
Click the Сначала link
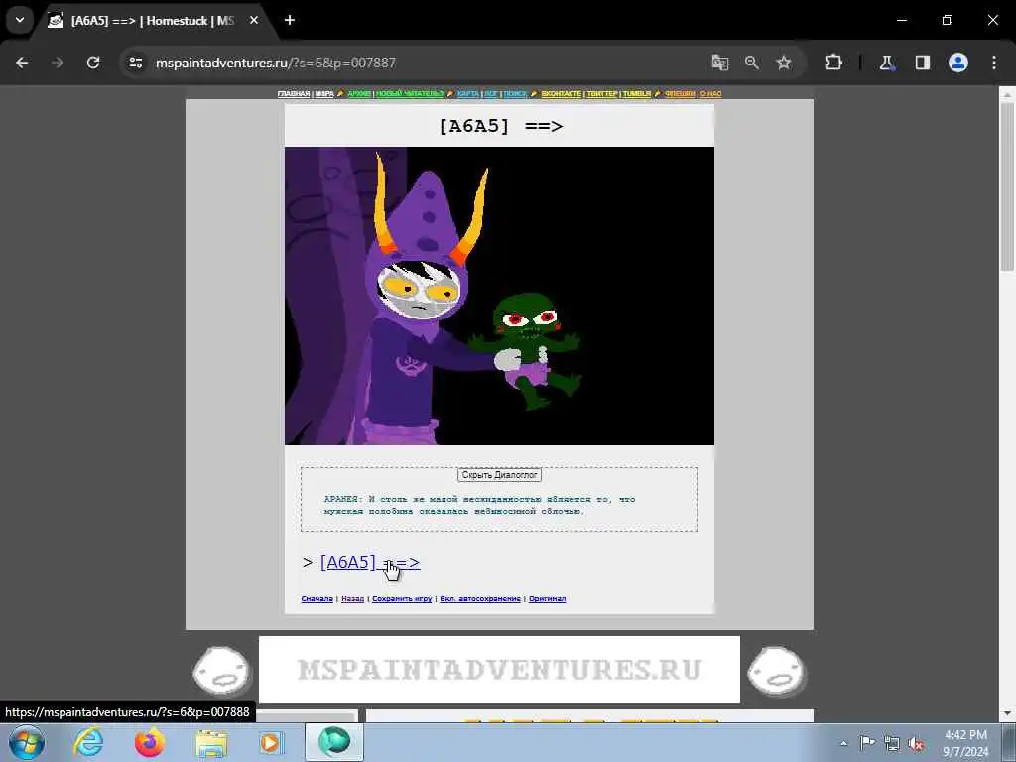pos(317,598)
